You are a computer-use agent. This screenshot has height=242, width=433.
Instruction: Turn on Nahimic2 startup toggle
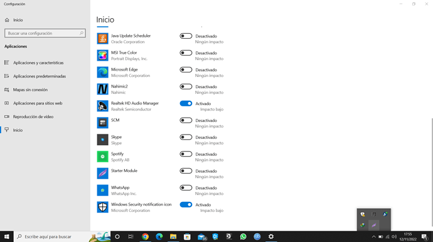186,86
